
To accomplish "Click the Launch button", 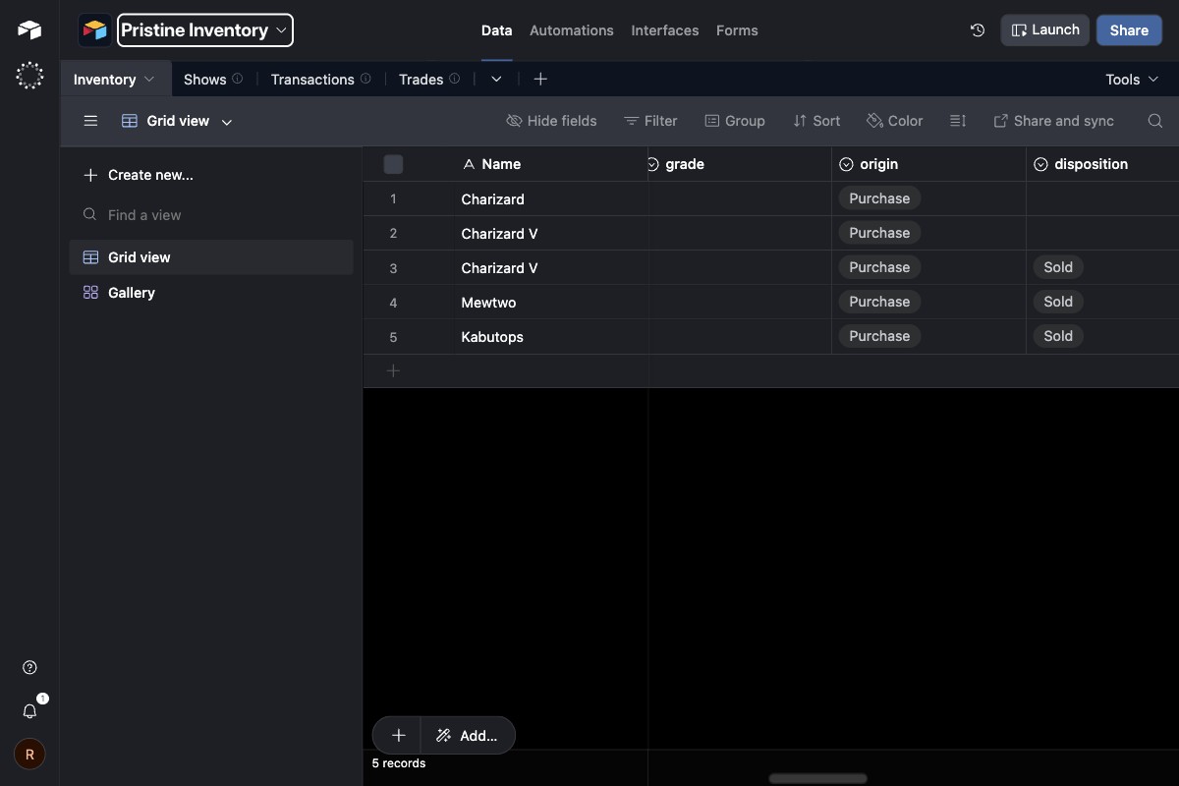I will (x=1044, y=30).
